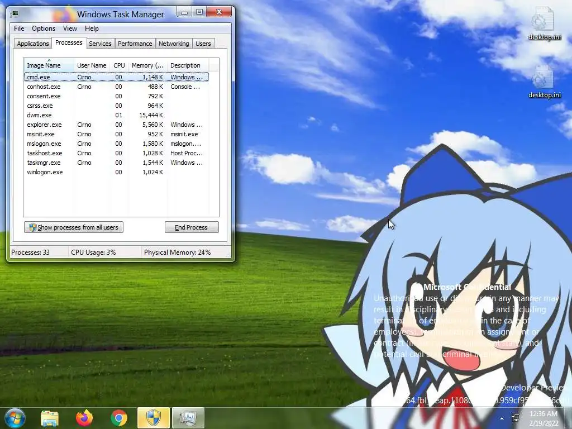Click the End Process button
Screen dimensions: 572x429
tap(192, 227)
